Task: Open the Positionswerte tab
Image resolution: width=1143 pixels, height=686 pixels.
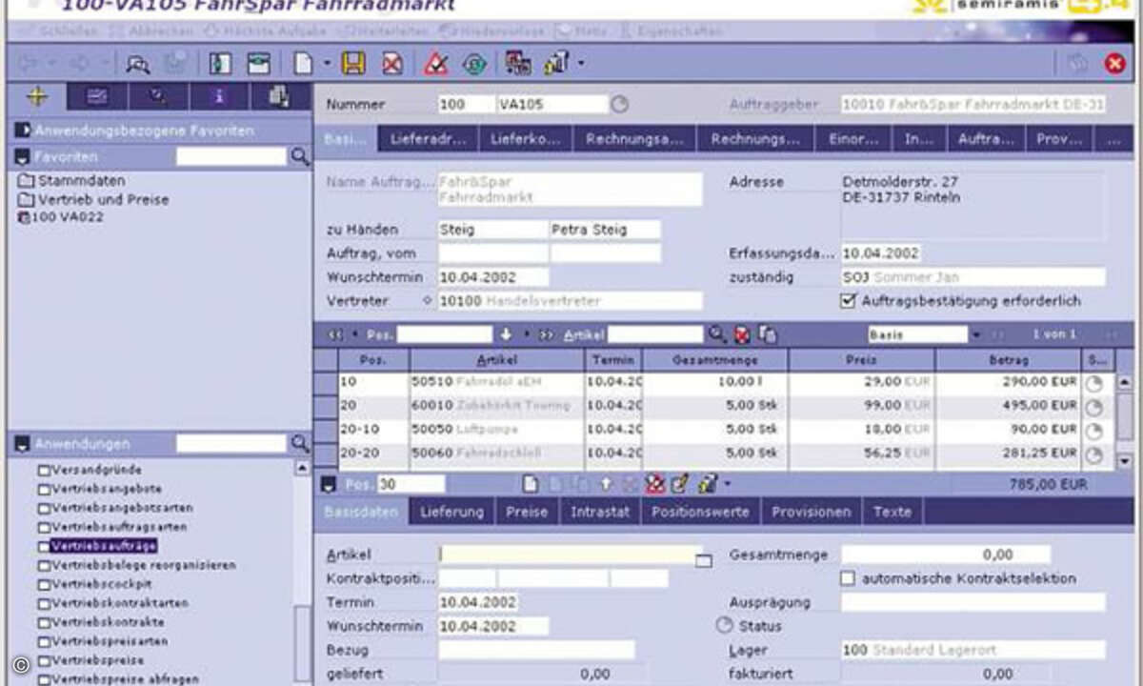Action: pyautogui.click(x=701, y=512)
